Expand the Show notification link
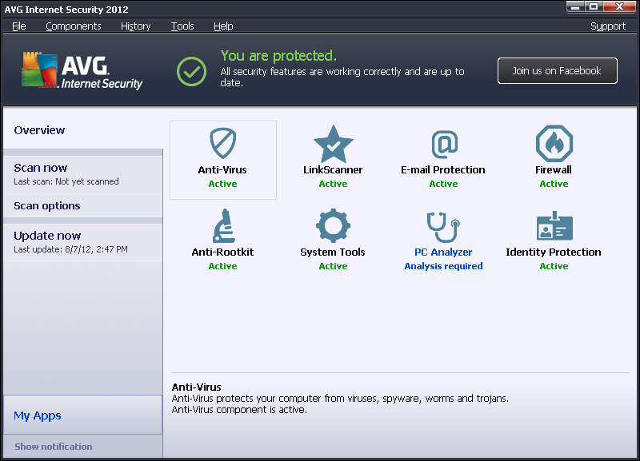The width and height of the screenshot is (640, 461). pos(54,447)
